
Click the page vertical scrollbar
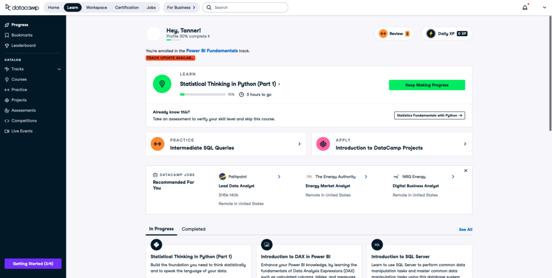coord(550,74)
